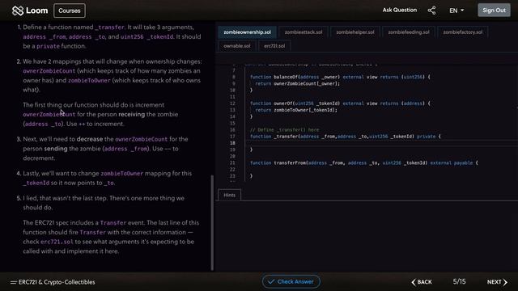Click line number 21 in the gutter
The height and width of the screenshot is (291, 518).
point(232,162)
